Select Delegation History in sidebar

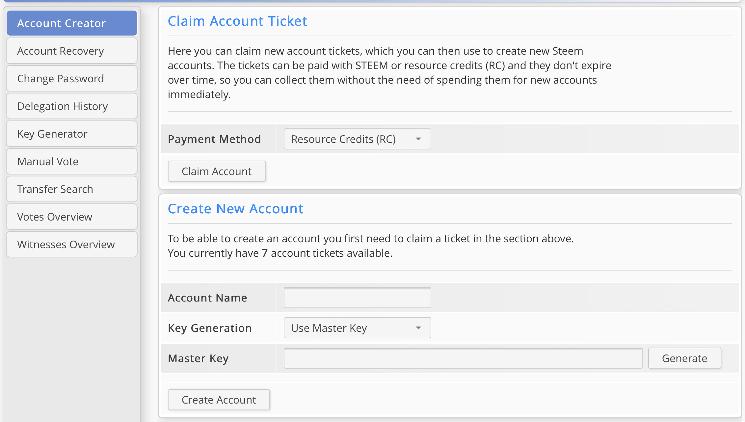point(71,106)
